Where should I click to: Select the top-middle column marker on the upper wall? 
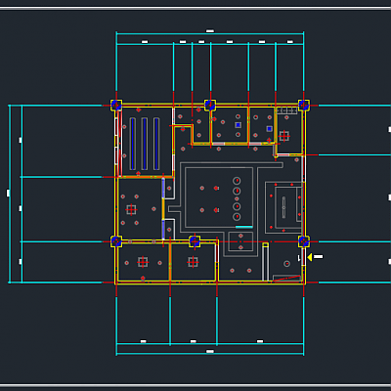(x=210, y=106)
